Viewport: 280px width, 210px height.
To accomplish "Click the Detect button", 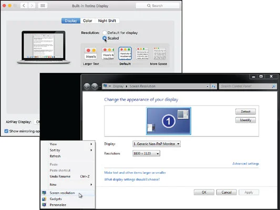I will (245, 111).
